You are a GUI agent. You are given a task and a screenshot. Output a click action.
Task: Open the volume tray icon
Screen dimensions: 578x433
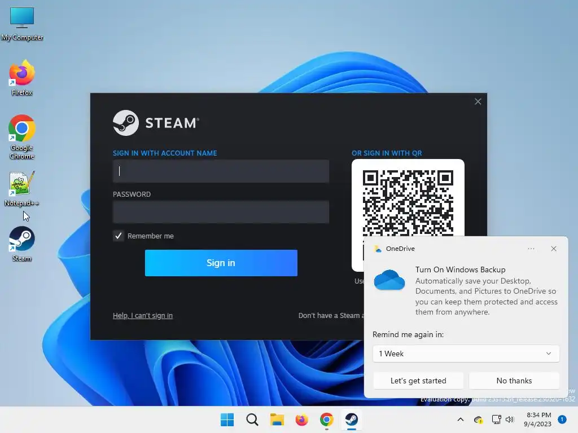point(510,419)
